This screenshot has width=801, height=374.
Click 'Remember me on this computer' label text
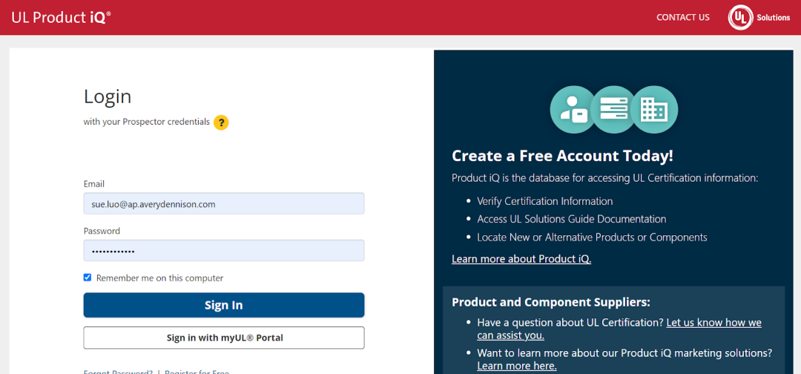click(159, 278)
